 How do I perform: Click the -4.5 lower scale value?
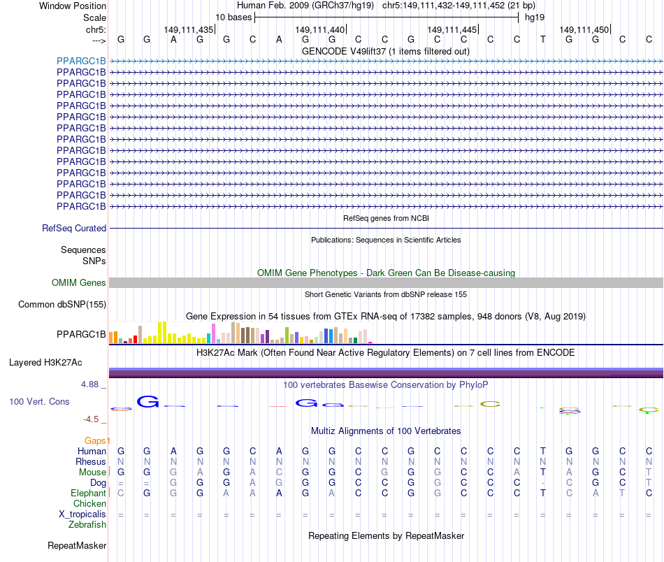(91, 419)
